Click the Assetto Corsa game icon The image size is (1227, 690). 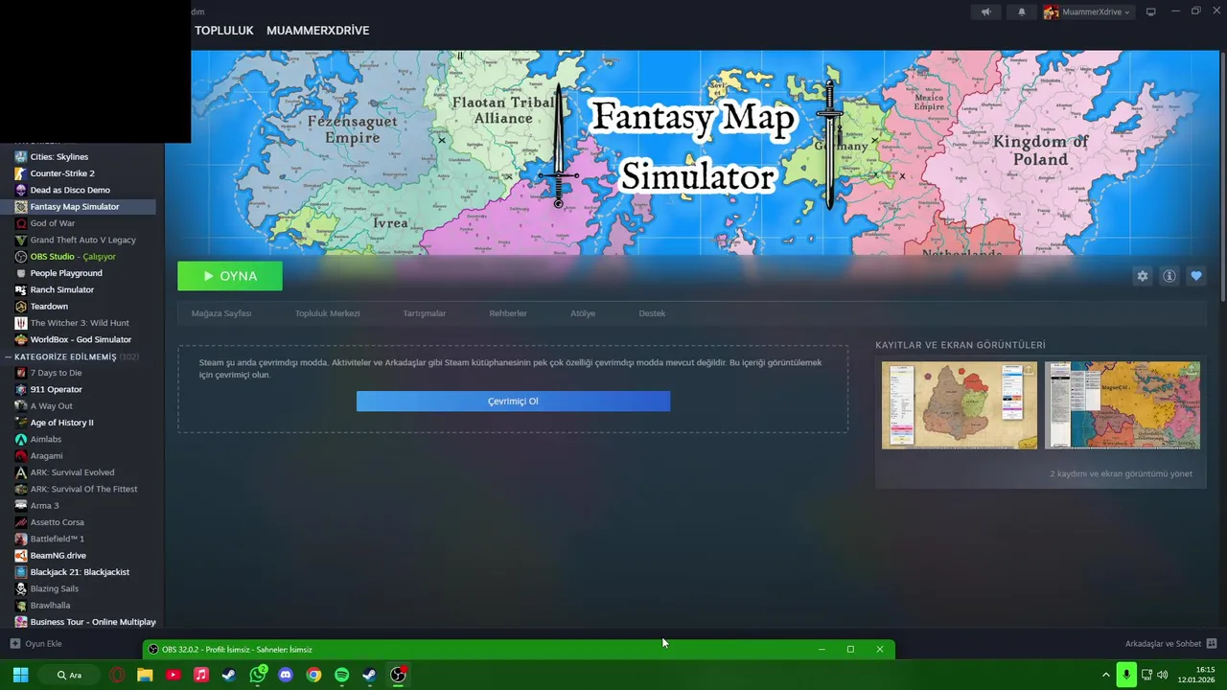pos(21,522)
